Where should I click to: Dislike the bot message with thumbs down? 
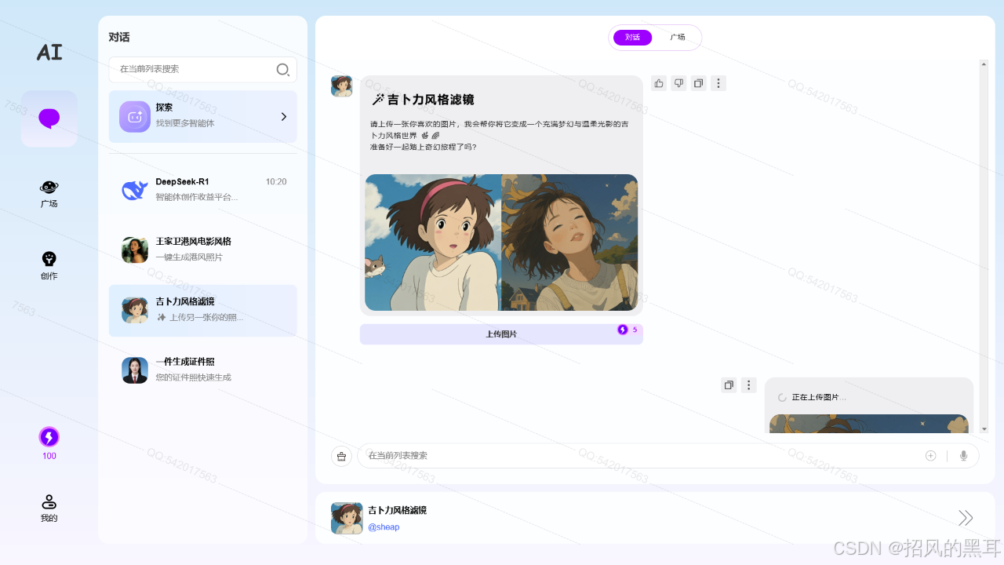coord(678,83)
